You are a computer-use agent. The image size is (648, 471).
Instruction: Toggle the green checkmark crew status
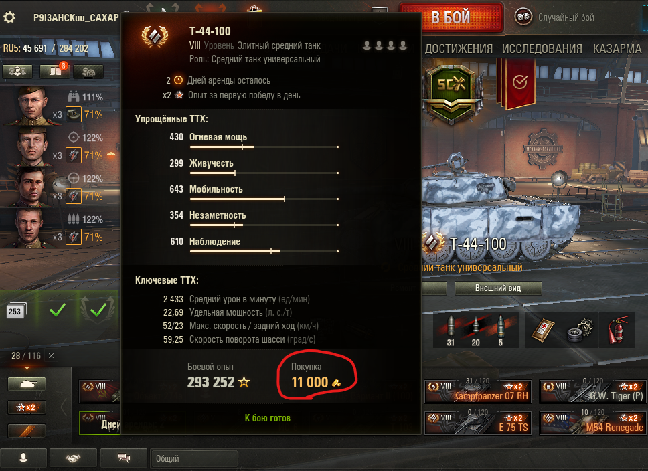coord(58,310)
